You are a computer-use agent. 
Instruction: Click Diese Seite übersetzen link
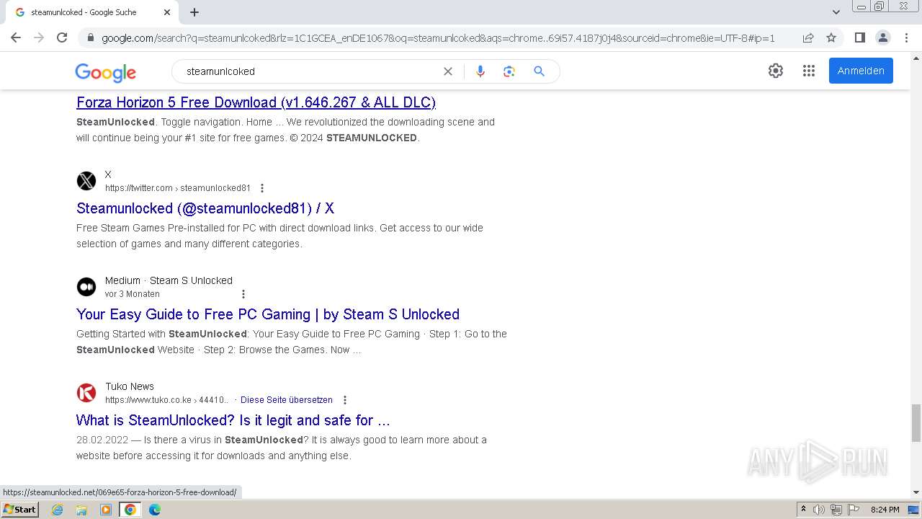point(287,400)
